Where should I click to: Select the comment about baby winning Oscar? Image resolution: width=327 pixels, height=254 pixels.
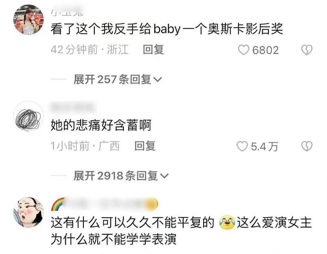(167, 29)
